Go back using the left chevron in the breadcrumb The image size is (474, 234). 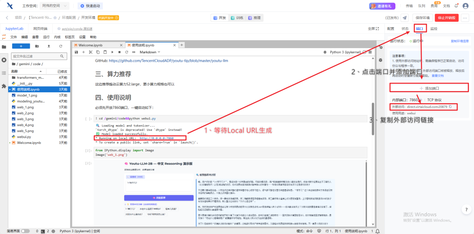[7, 18]
